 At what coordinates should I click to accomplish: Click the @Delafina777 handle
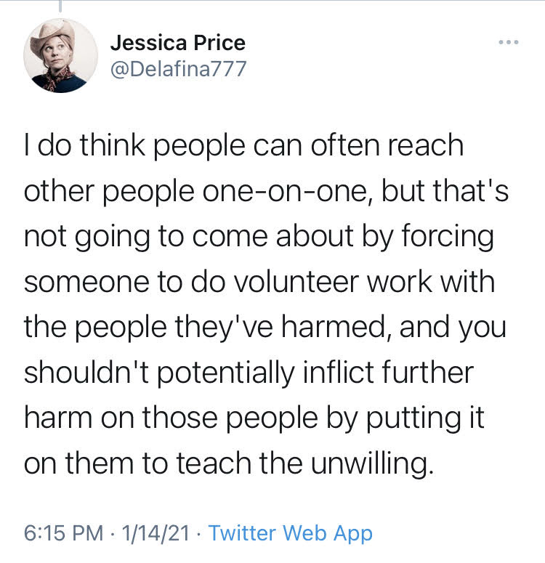[179, 68]
